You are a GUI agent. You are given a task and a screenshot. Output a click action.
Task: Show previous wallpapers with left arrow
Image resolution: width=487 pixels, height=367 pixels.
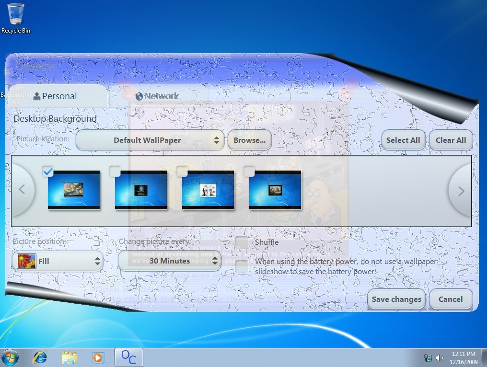pyautogui.click(x=22, y=189)
